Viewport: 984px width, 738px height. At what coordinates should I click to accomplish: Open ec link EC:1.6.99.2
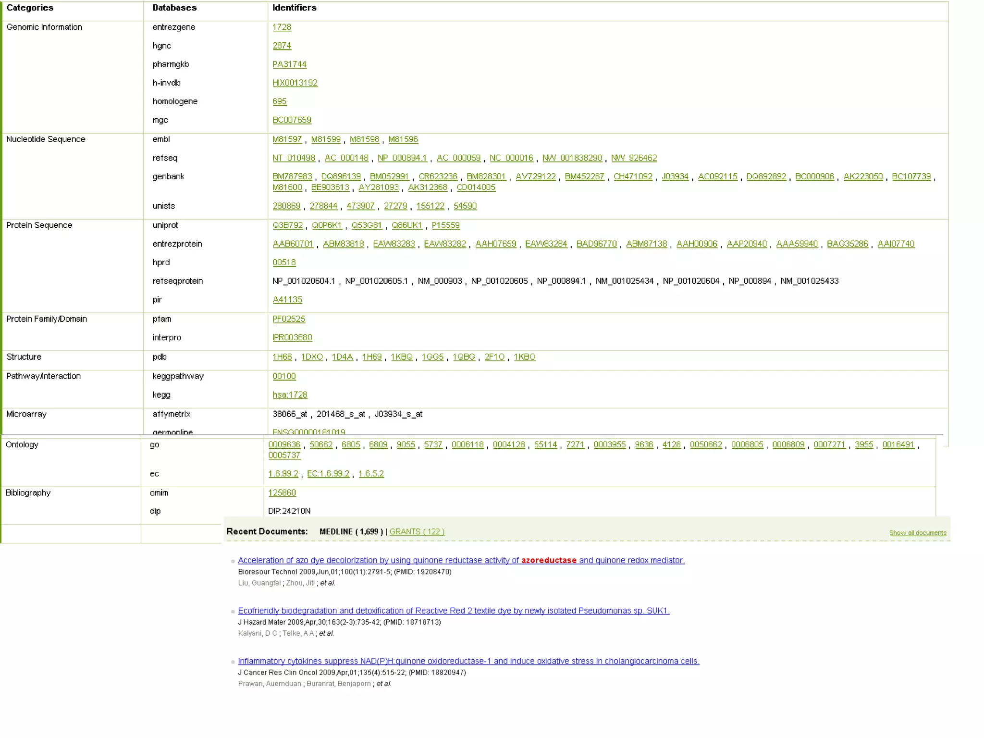[x=328, y=474]
